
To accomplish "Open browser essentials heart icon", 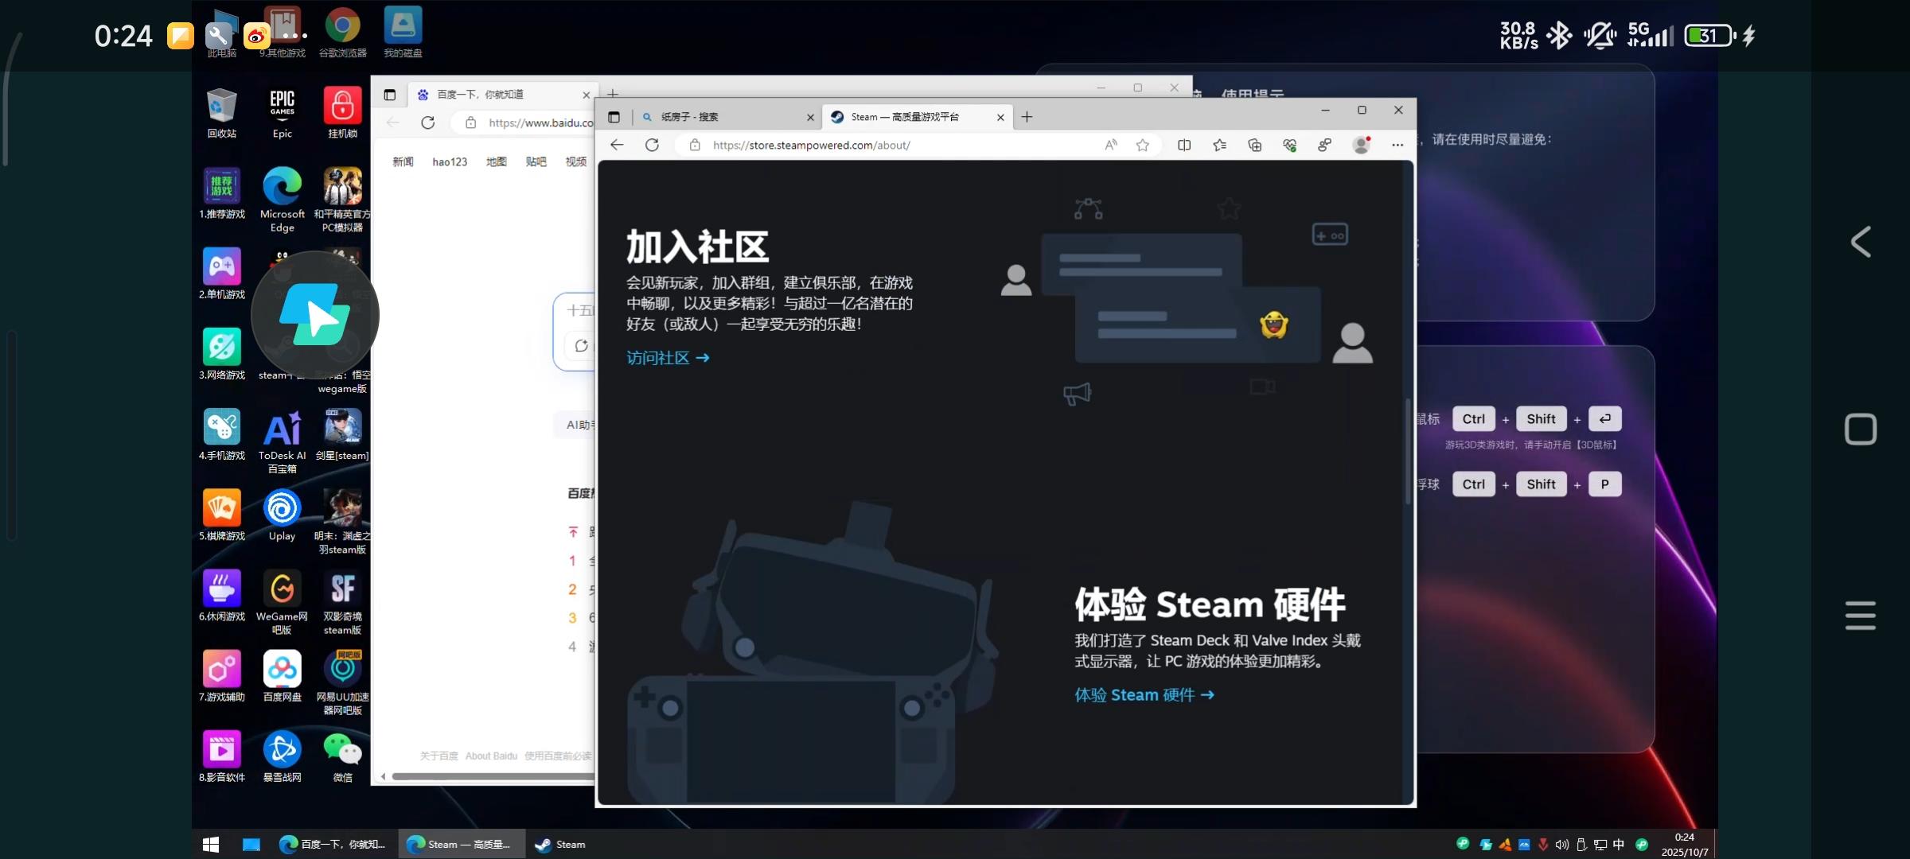I will [x=1289, y=145].
